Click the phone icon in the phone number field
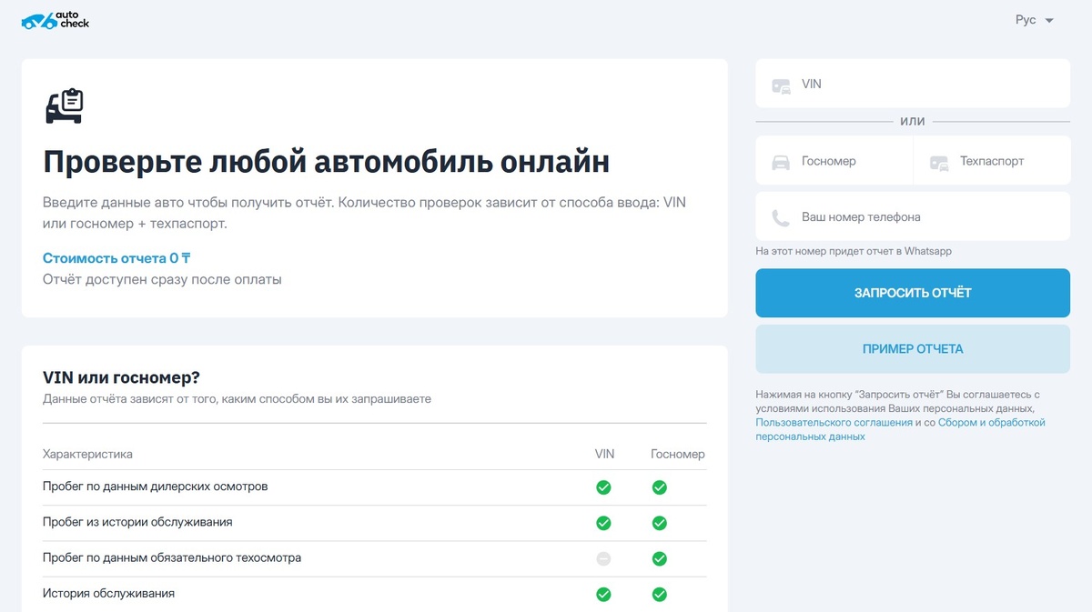Screen dimensions: 1092x612 pyautogui.click(x=780, y=216)
